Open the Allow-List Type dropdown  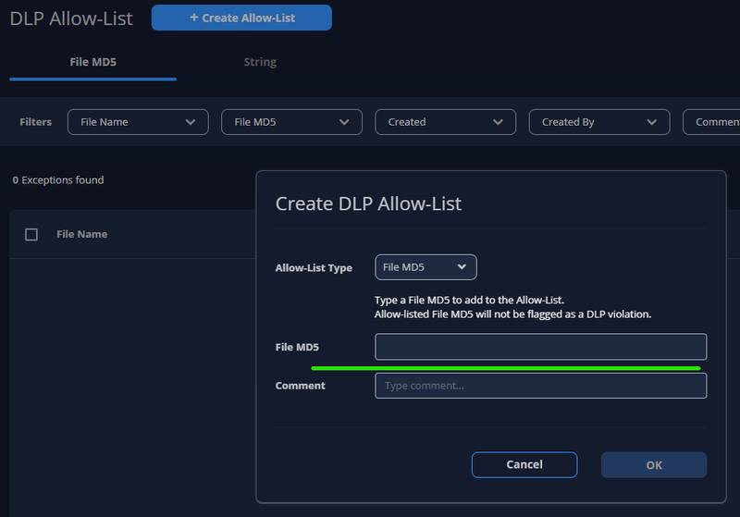(x=425, y=267)
